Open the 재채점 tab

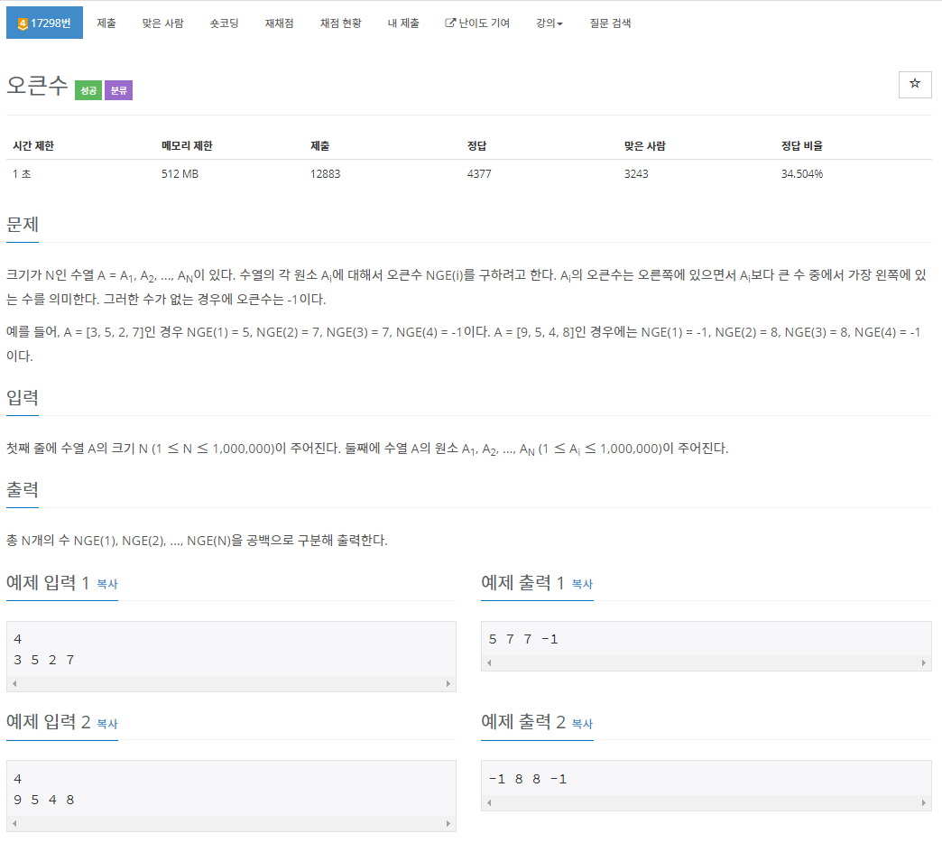click(280, 23)
